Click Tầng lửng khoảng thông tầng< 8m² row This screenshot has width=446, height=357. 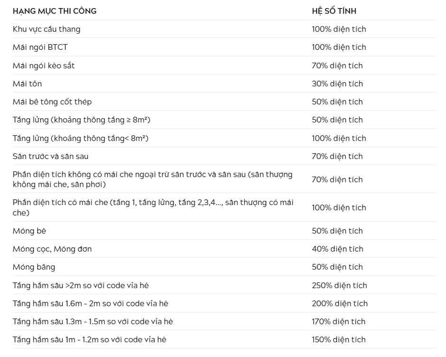click(x=225, y=138)
